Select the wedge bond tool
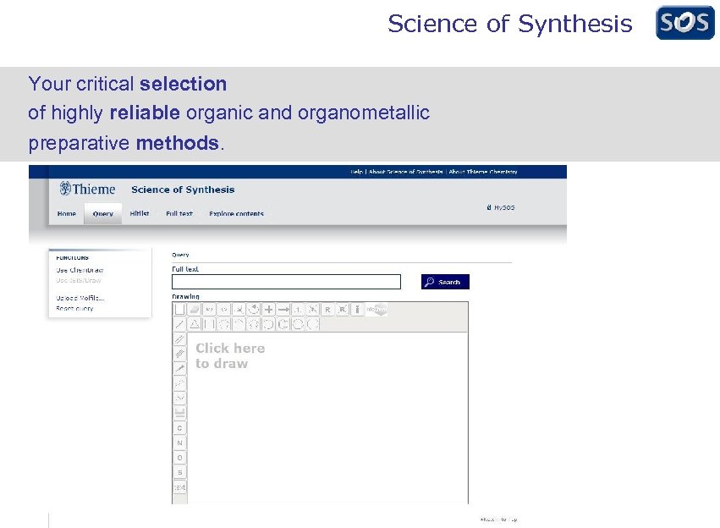The image size is (720, 528). pos(179,368)
